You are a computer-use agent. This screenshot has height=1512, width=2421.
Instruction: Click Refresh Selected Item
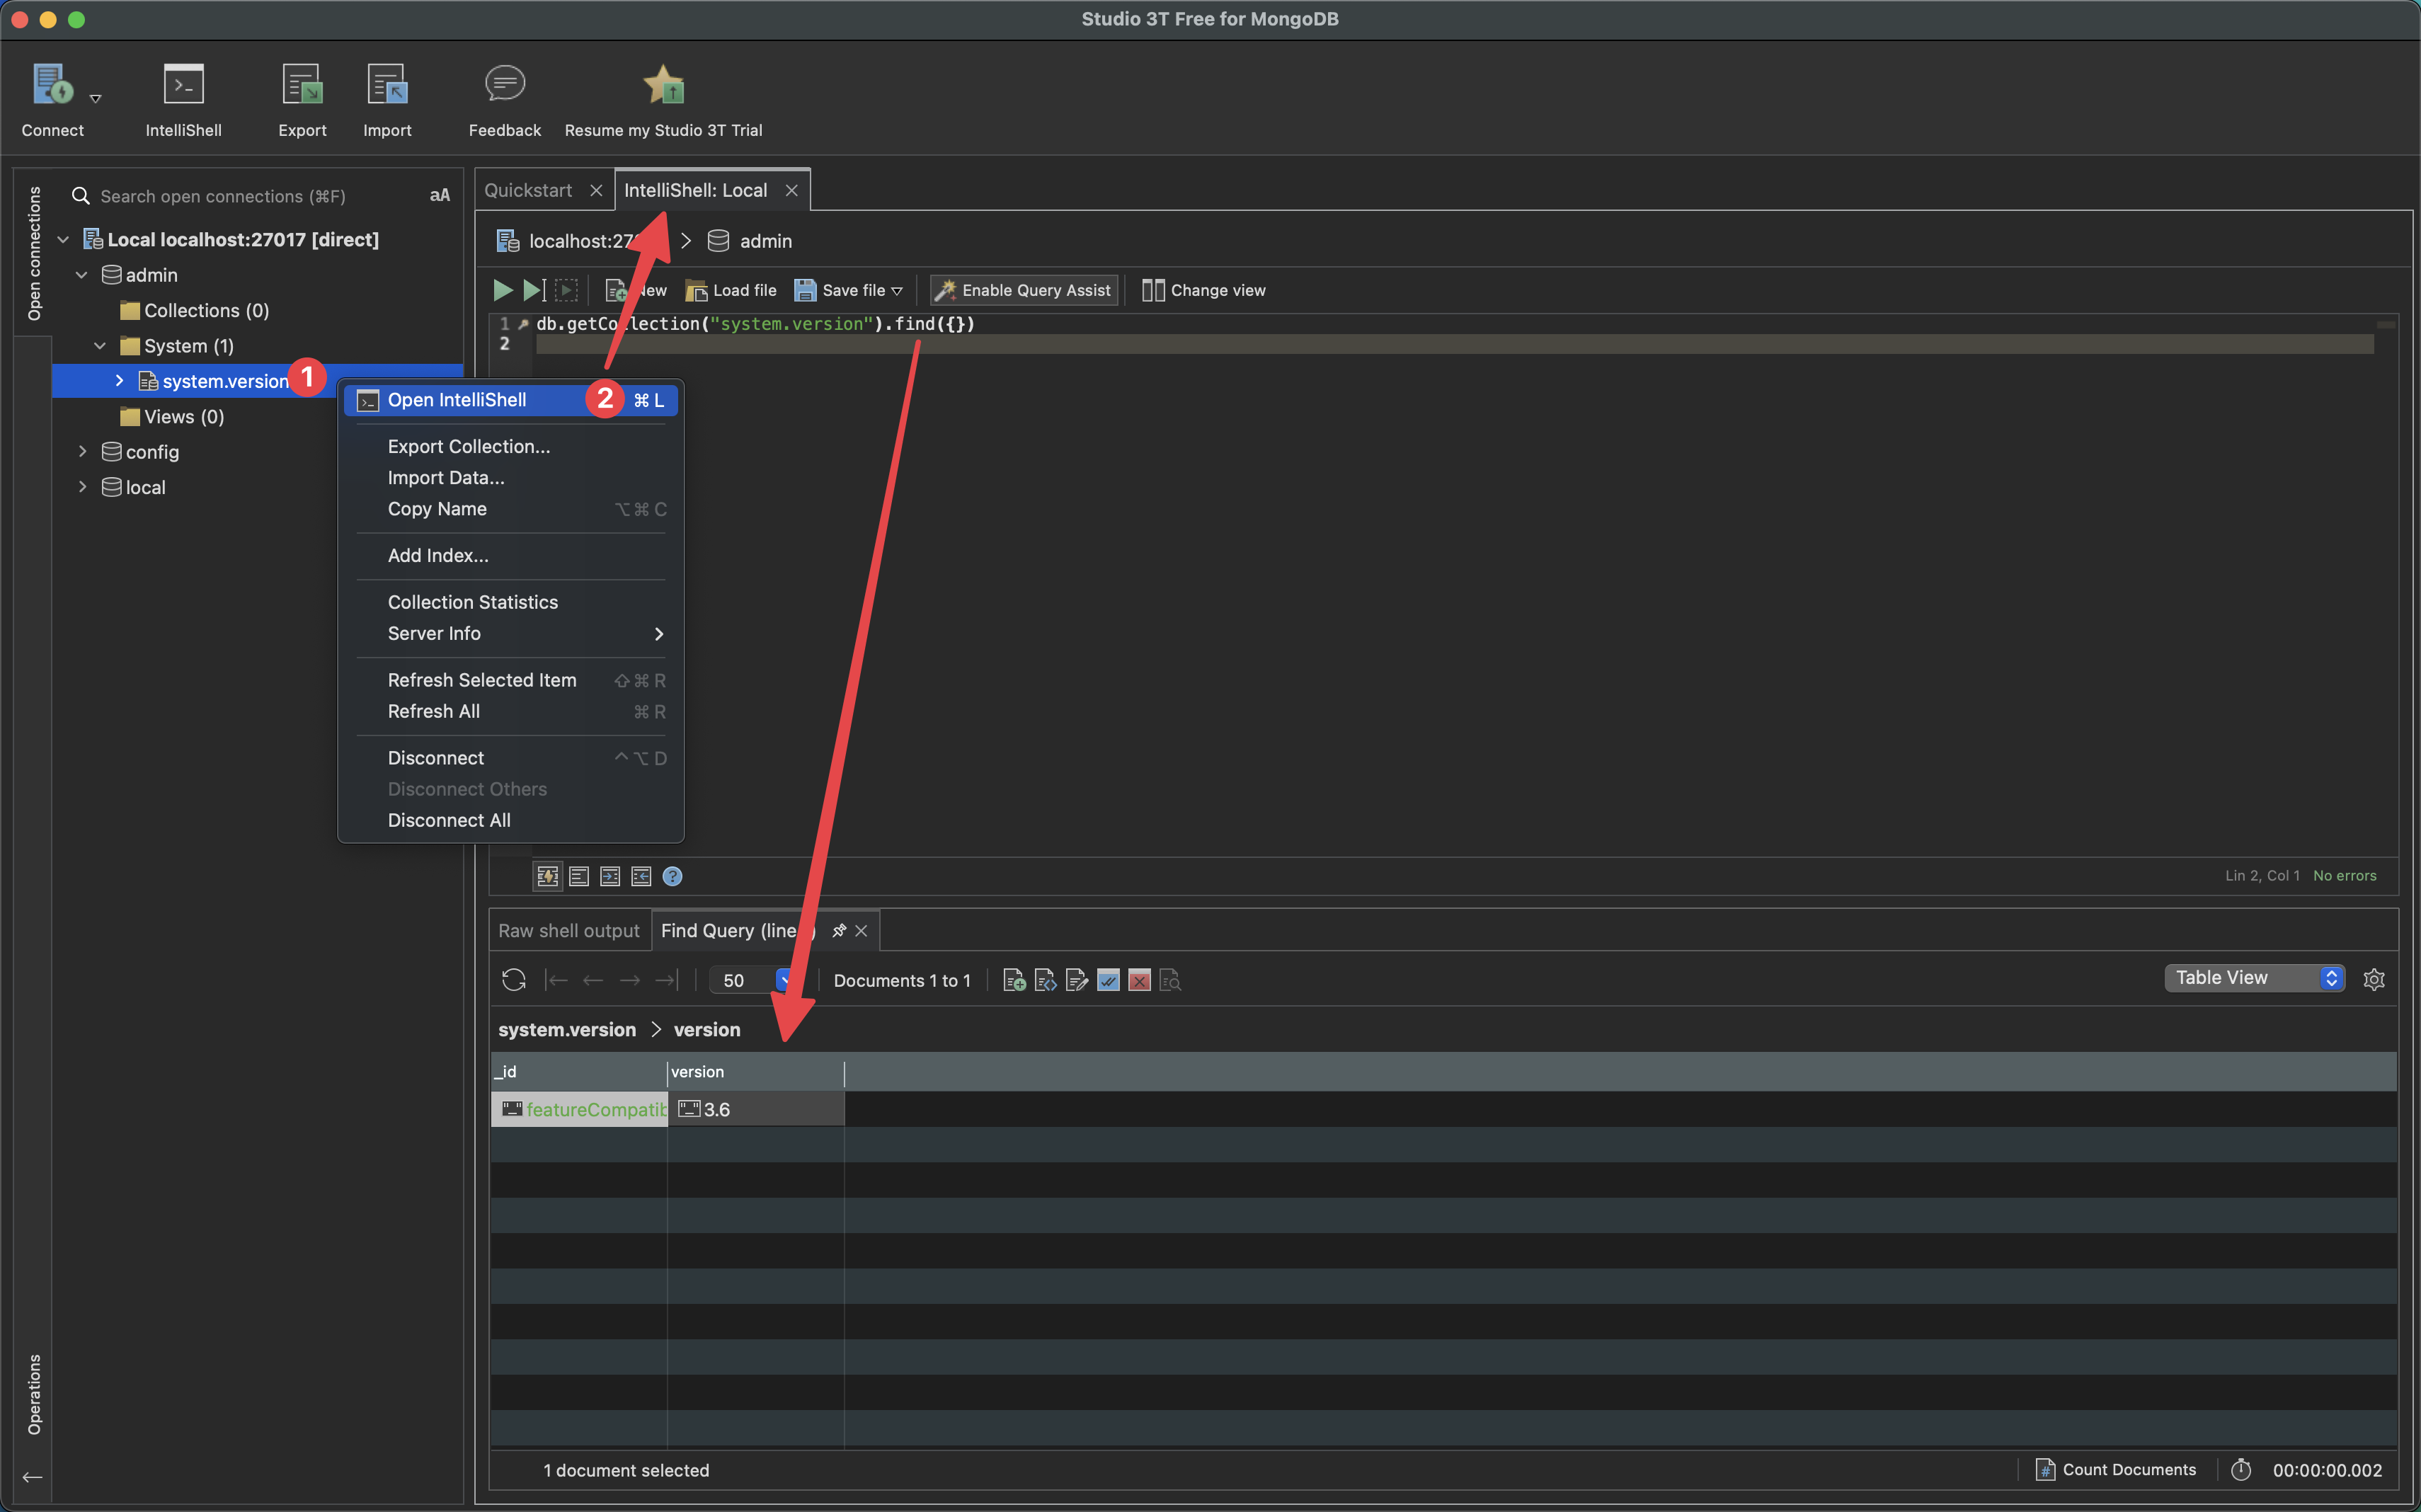pyautogui.click(x=511, y=680)
